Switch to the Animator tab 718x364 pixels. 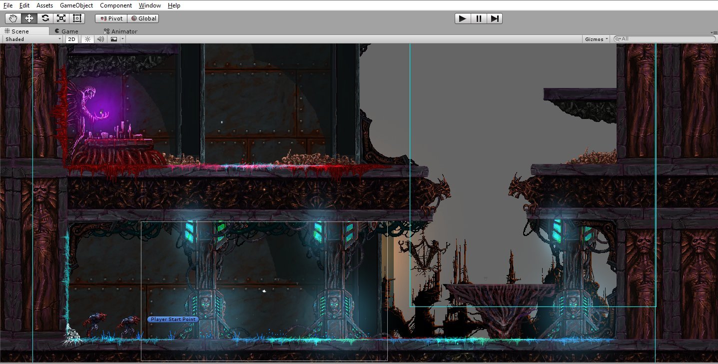pyautogui.click(x=120, y=31)
